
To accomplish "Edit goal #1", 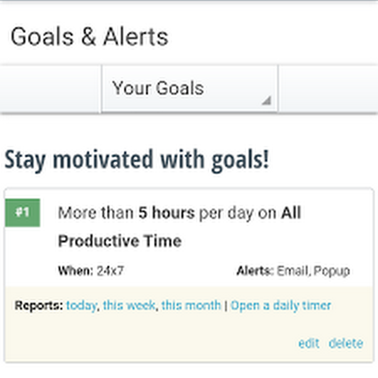I will (309, 343).
